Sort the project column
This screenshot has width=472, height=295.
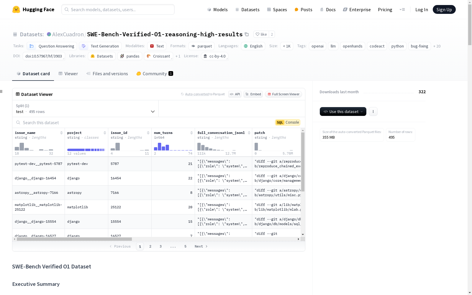coord(105,133)
